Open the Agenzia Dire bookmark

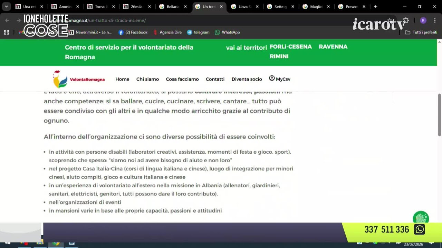[167, 32]
